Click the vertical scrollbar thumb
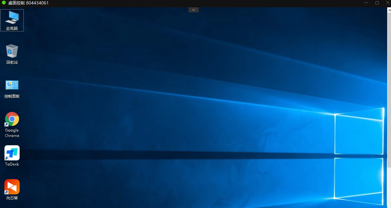The height and width of the screenshot is (208, 391). 389,89
